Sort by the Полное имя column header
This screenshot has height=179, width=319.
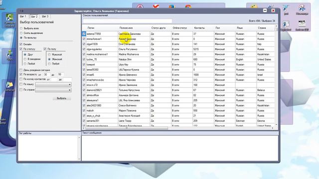click(126, 28)
